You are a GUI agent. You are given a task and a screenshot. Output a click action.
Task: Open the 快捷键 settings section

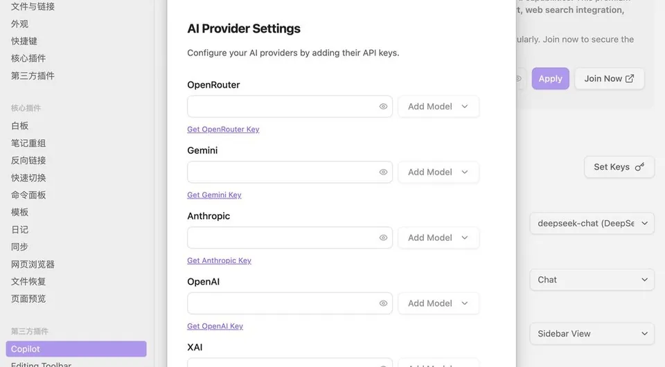24,41
